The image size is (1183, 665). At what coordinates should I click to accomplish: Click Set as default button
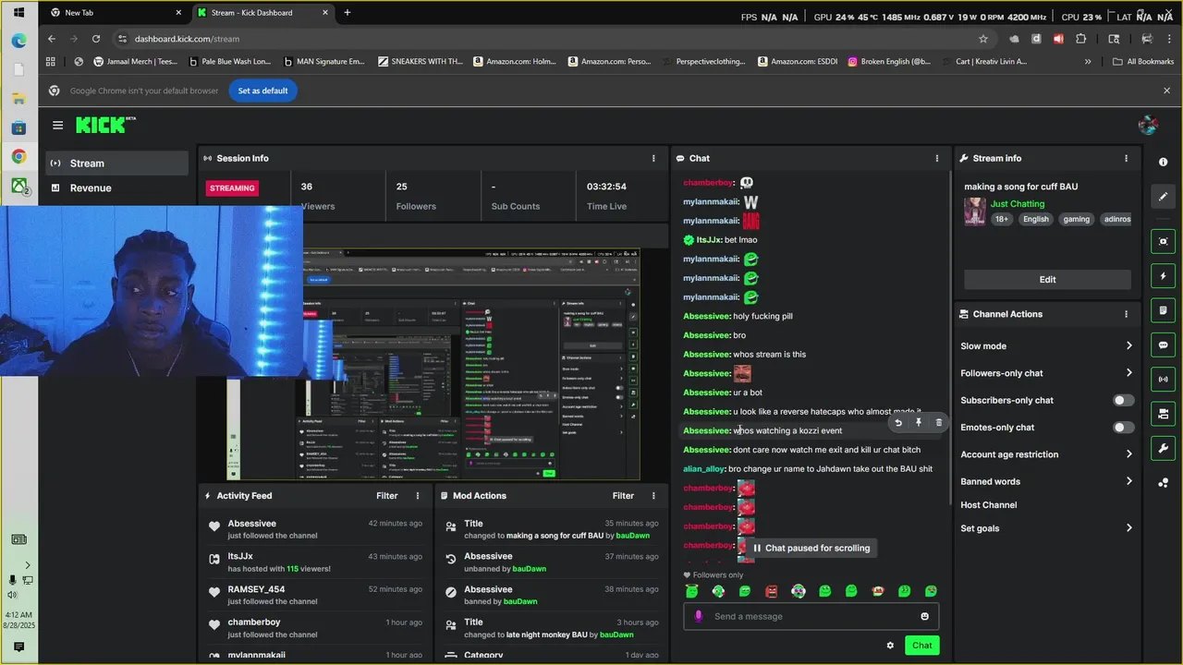pos(263,91)
